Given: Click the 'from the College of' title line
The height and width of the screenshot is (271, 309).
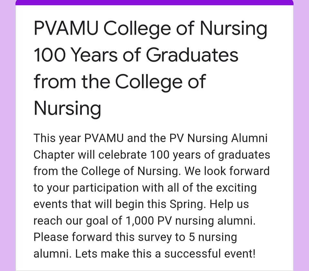Looking at the screenshot, I should pyautogui.click(x=120, y=82).
